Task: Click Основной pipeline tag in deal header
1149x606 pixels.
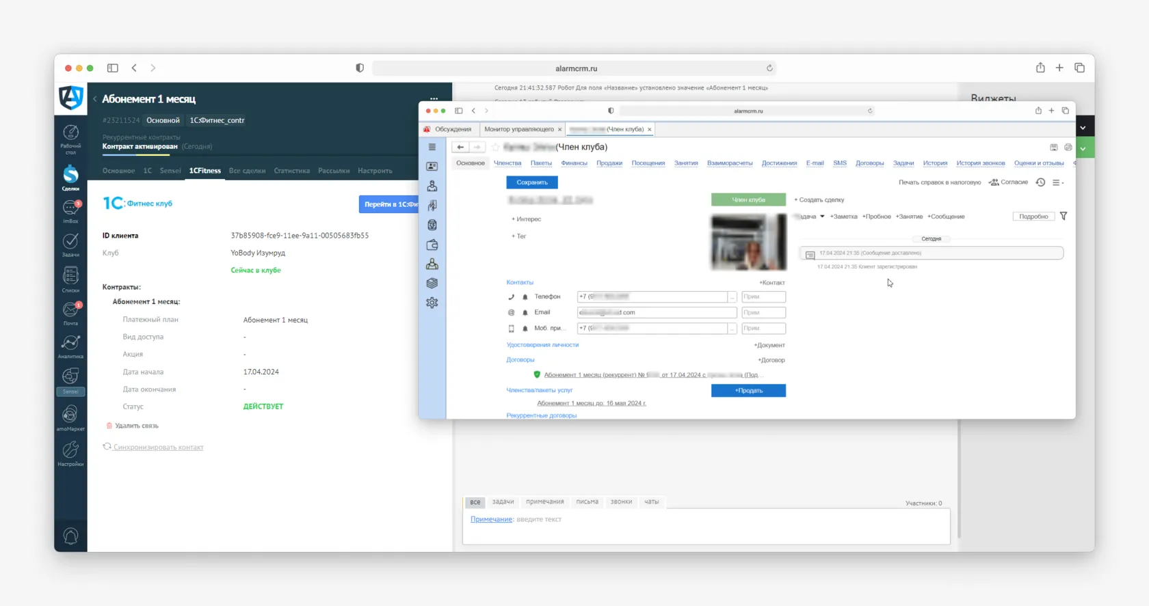Action: coord(163,120)
